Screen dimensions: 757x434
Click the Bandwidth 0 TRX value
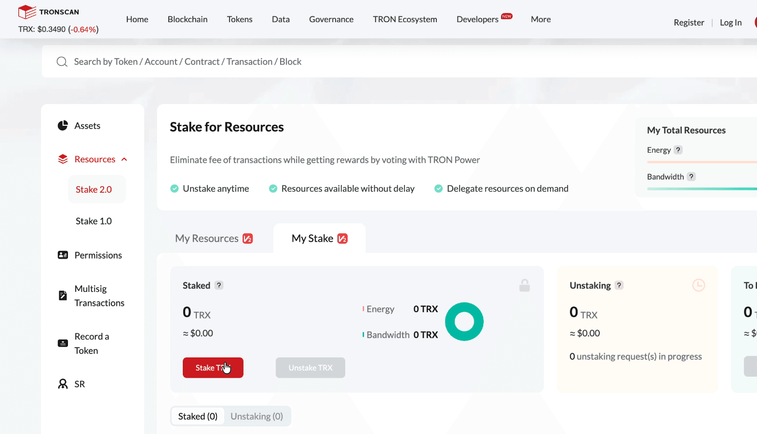click(x=426, y=335)
